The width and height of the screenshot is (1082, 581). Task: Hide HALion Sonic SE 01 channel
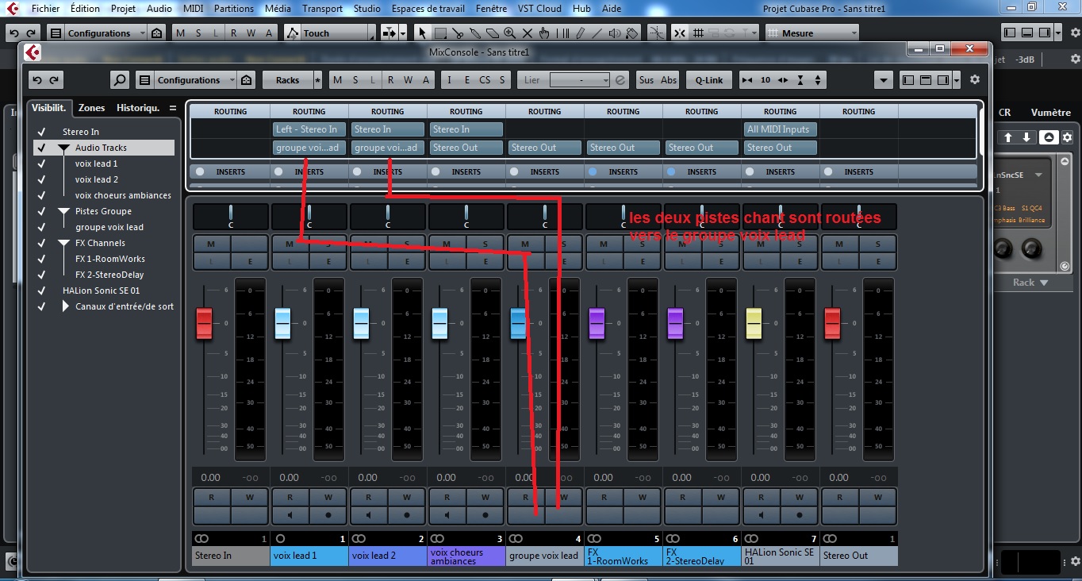point(41,290)
